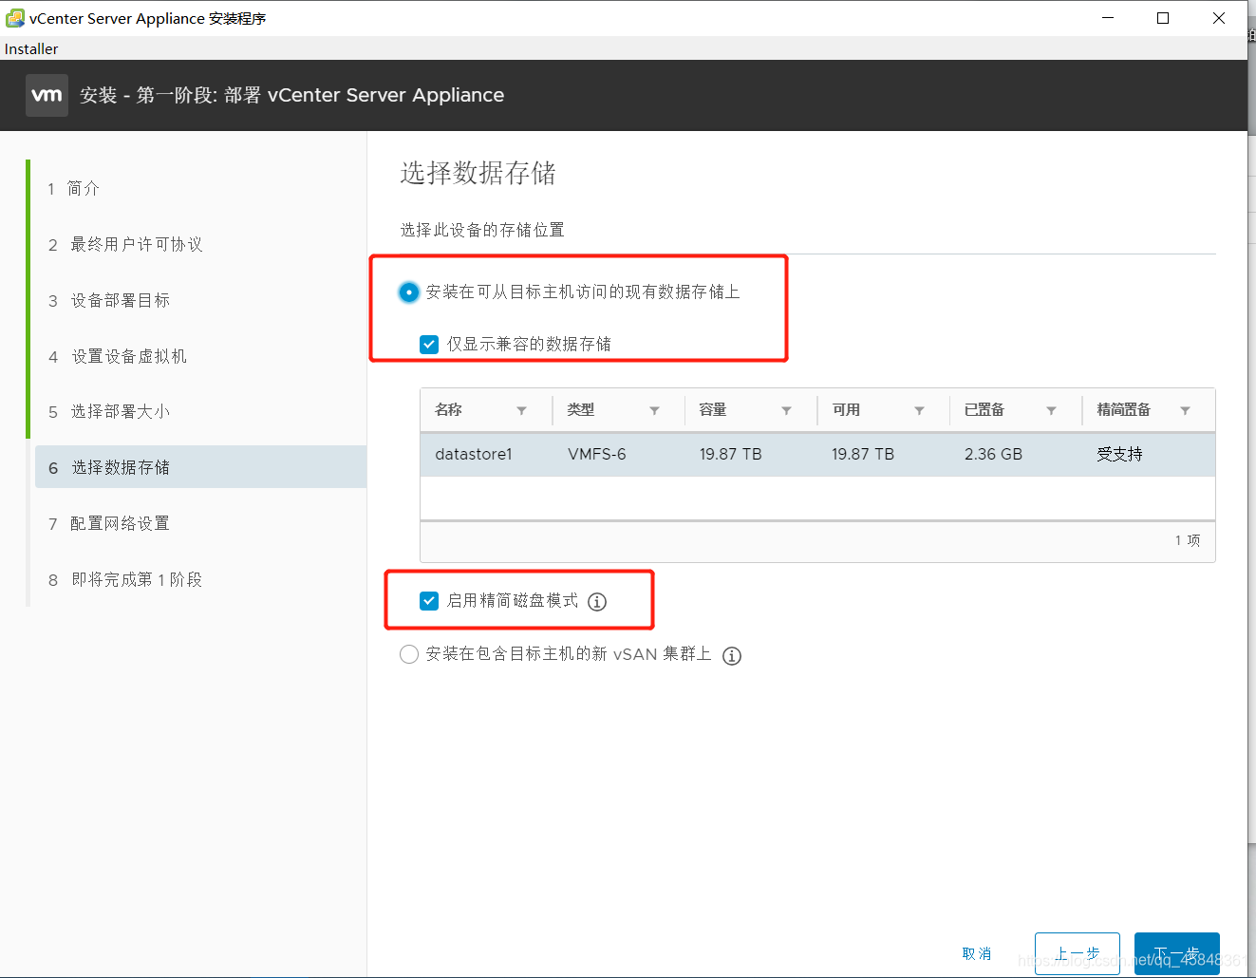Click the vm logo icon in header
Viewport: 1256px width, 978px height.
pyautogui.click(x=47, y=95)
